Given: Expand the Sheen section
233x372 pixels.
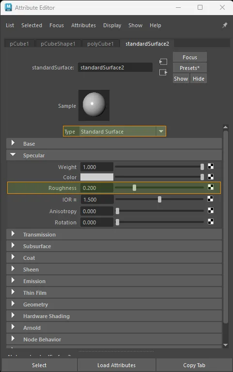Looking at the screenshot, I should pyautogui.click(x=114, y=269).
